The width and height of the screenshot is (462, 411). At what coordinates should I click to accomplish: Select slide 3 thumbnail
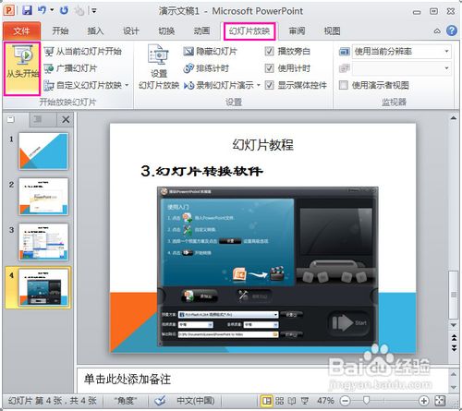pyautogui.click(x=43, y=242)
